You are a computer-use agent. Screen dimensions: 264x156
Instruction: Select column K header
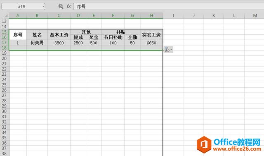pos(214,16)
